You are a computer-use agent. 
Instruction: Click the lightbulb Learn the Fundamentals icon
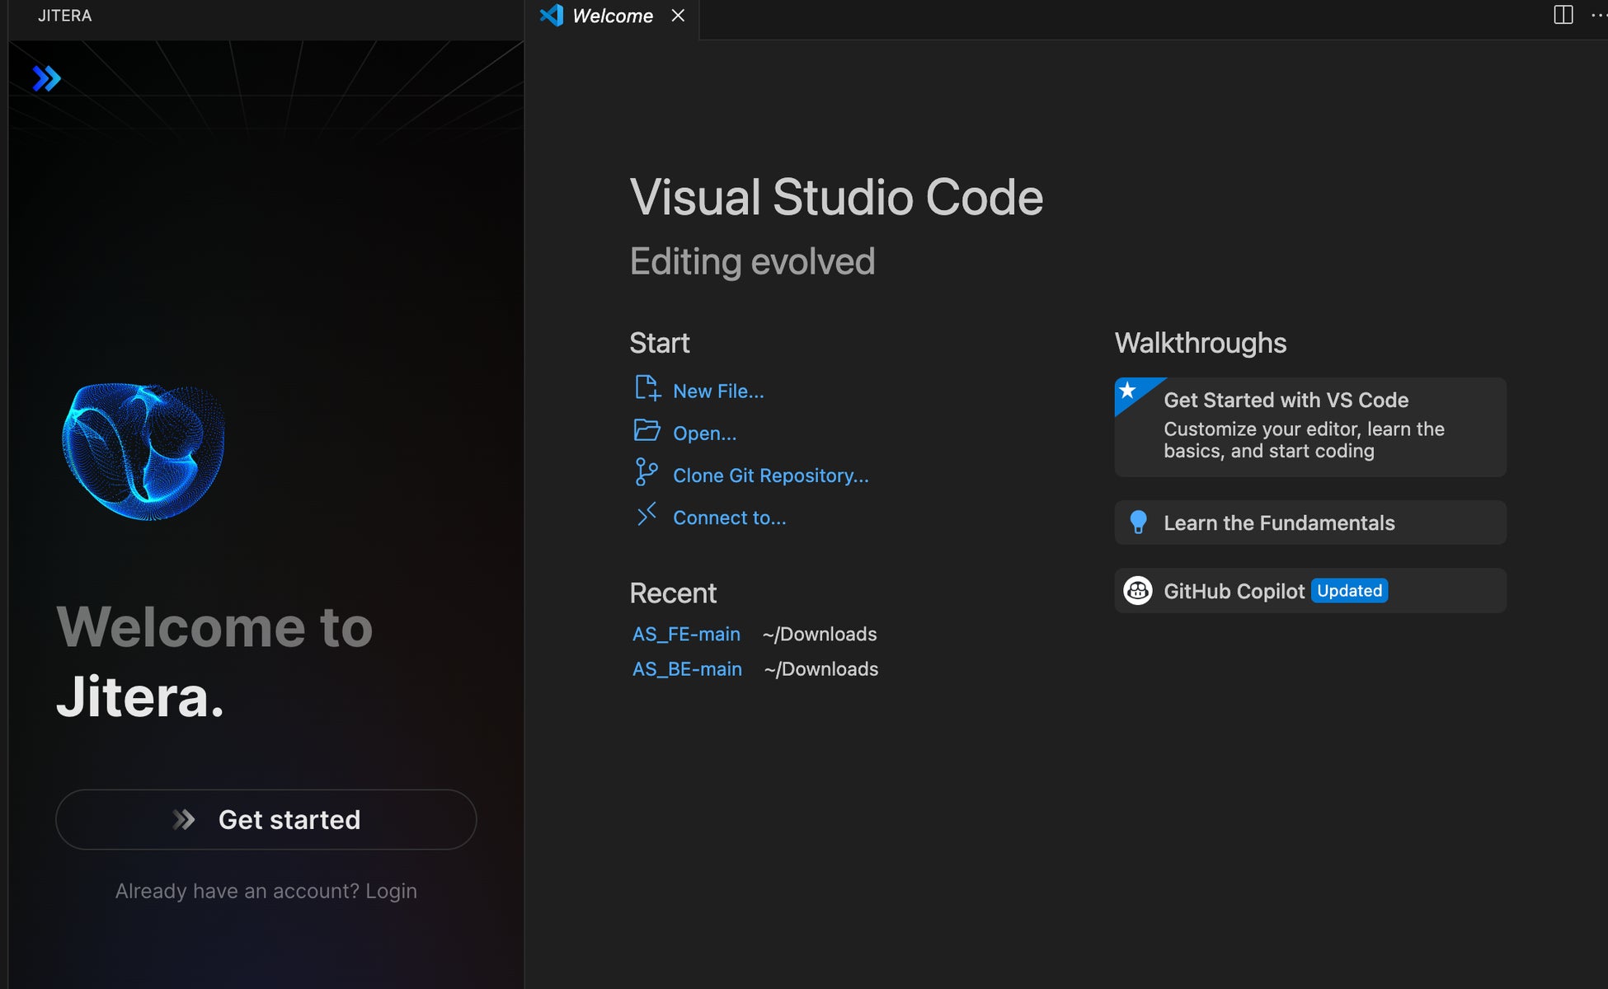coord(1138,523)
